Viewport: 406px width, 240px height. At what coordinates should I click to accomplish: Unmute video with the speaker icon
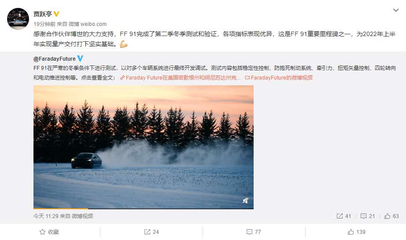click(245, 200)
